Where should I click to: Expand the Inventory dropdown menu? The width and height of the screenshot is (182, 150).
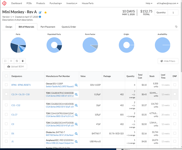click(x=72, y=3)
